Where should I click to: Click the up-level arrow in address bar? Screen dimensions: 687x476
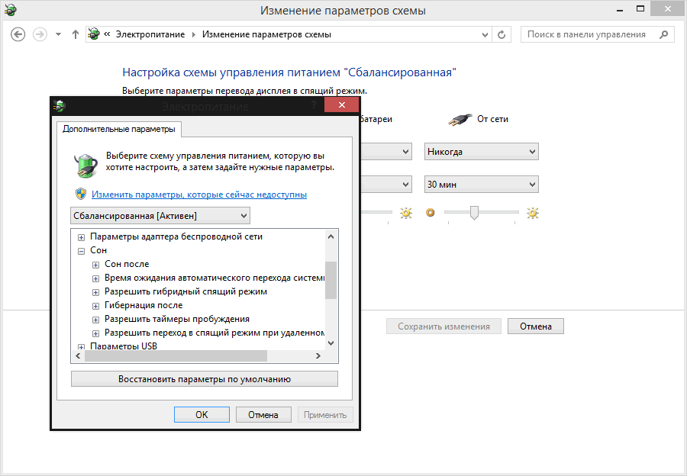pos(76,34)
